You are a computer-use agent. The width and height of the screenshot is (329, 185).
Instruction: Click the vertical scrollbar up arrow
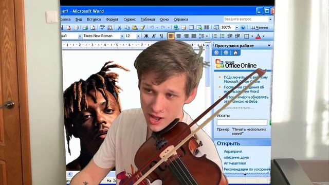(207, 46)
